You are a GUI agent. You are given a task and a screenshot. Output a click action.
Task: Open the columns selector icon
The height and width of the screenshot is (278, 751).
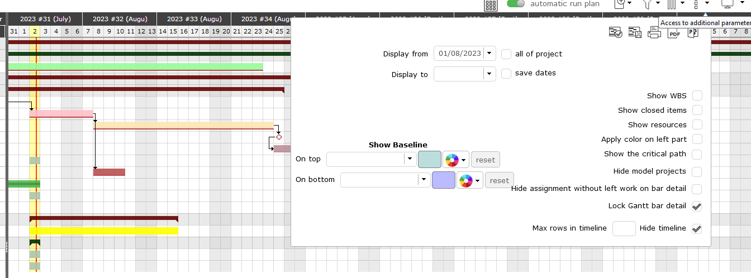coord(672,4)
